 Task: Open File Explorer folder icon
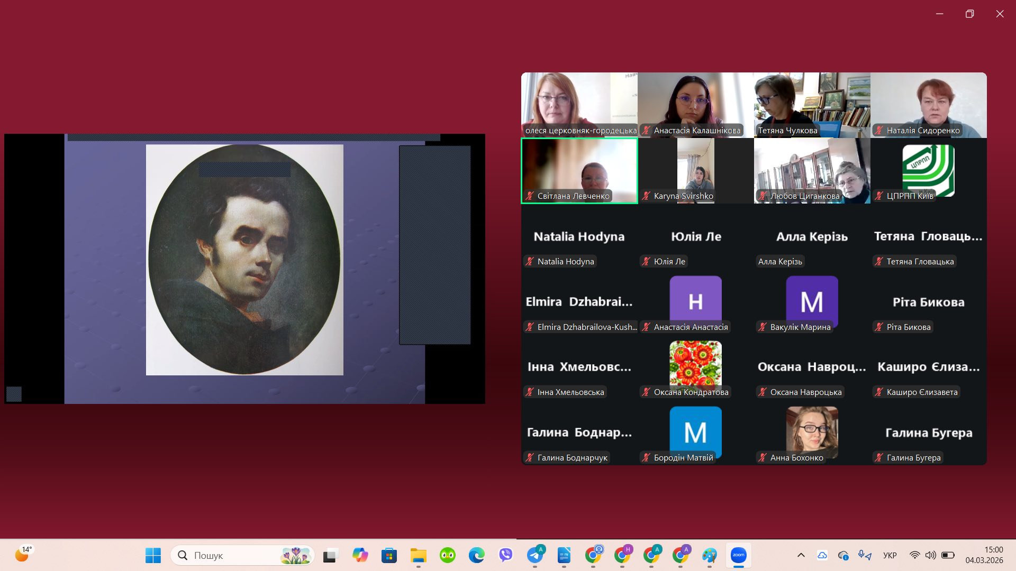(x=419, y=555)
